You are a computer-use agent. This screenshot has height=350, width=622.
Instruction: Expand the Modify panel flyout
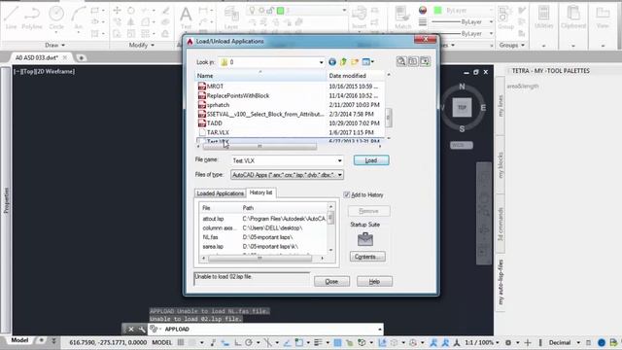coord(141,45)
